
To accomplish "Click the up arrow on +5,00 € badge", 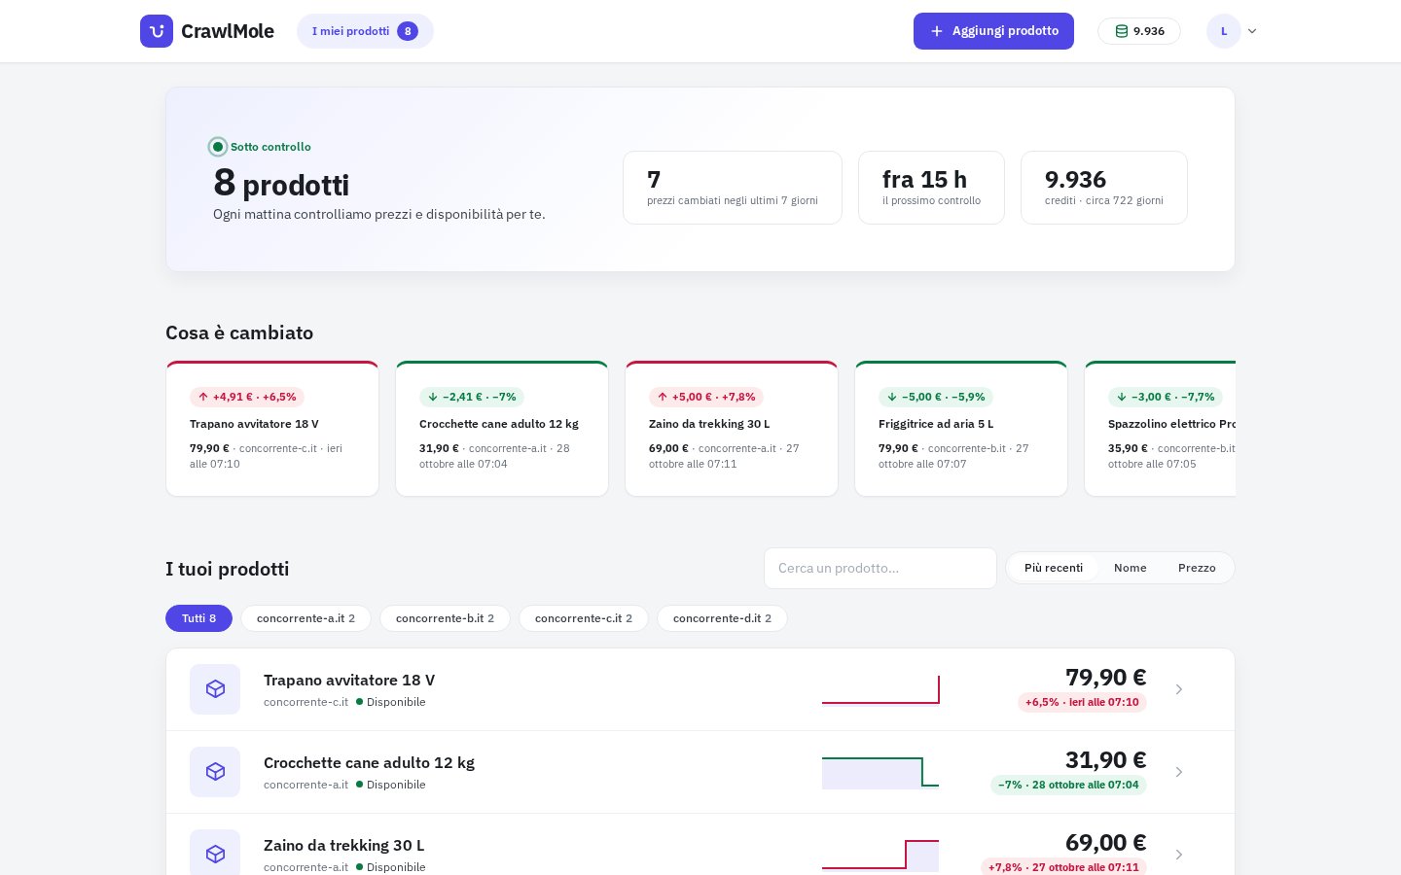I will point(663,397).
